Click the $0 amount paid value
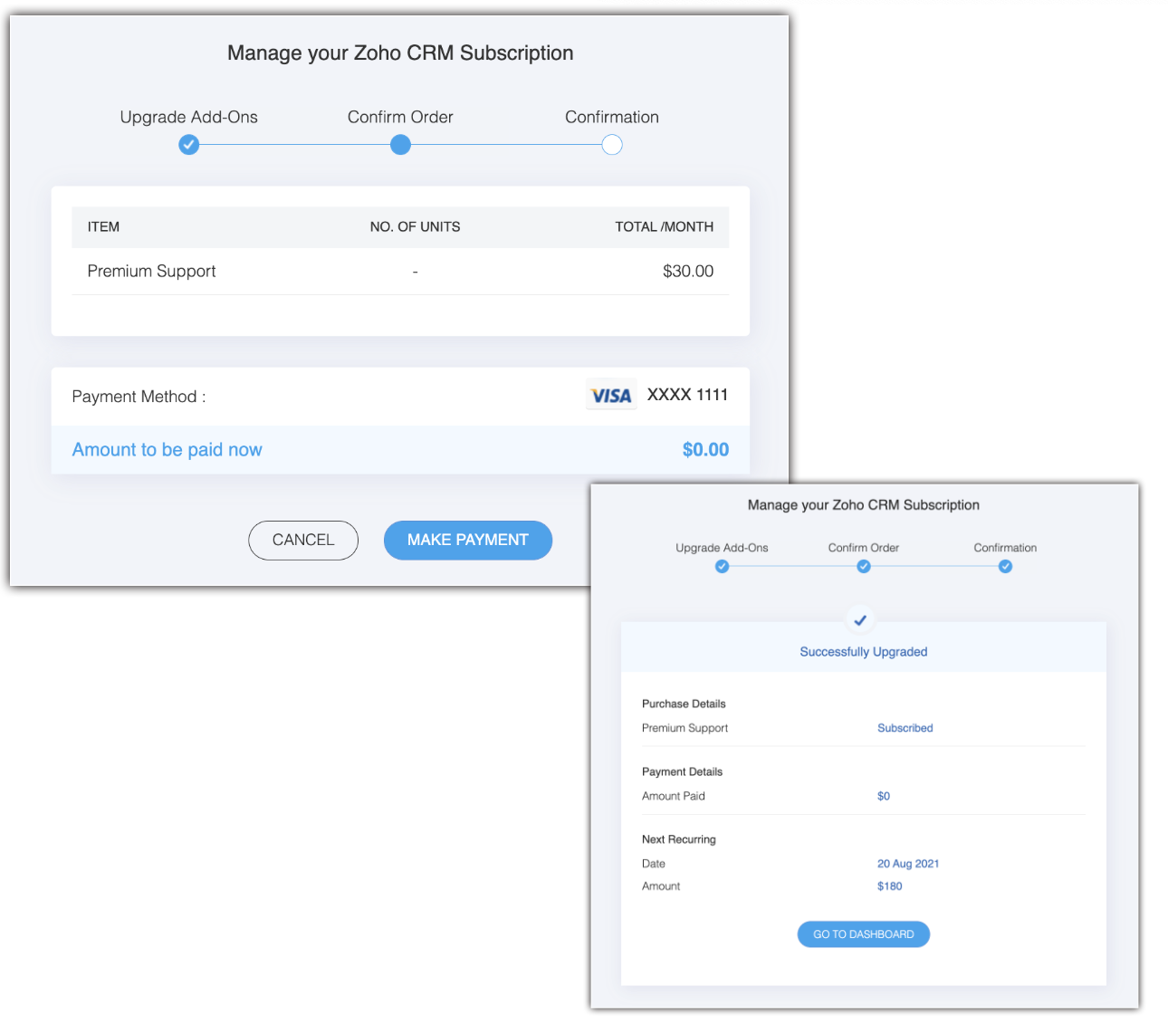 tap(884, 796)
